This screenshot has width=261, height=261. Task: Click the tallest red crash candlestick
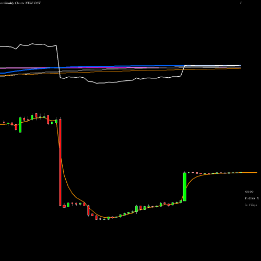tap(60, 162)
